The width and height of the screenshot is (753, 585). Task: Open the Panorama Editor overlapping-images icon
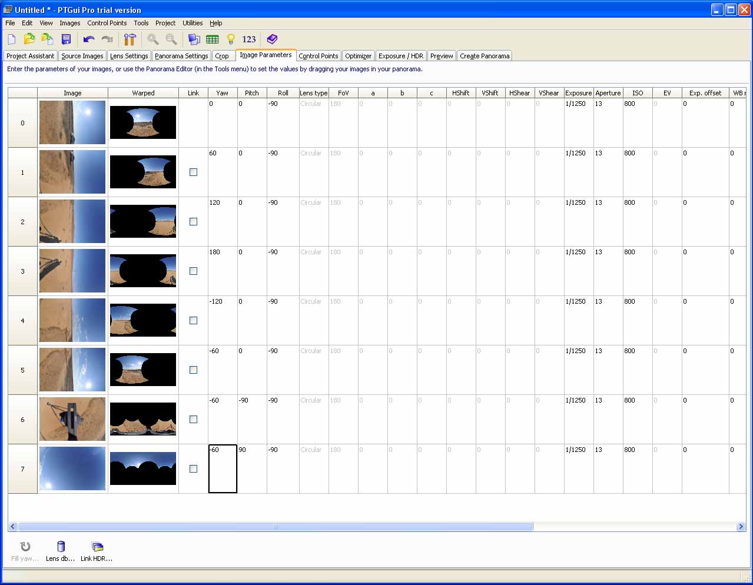click(x=194, y=39)
